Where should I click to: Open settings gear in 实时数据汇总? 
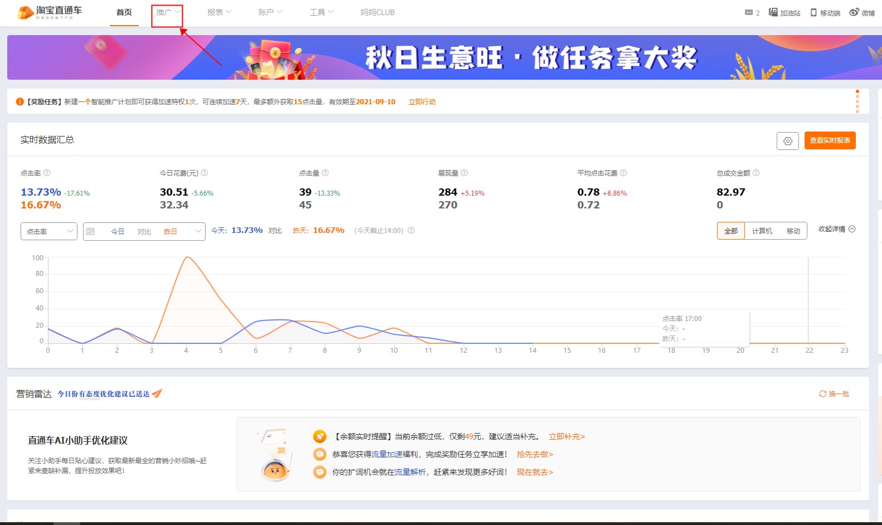(788, 141)
